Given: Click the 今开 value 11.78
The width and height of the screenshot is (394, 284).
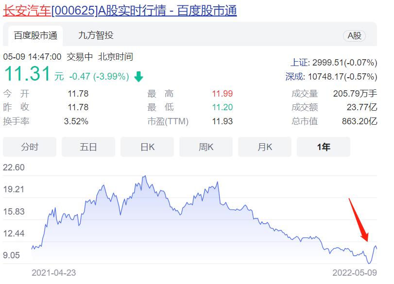Looking at the screenshot, I should [78, 94].
